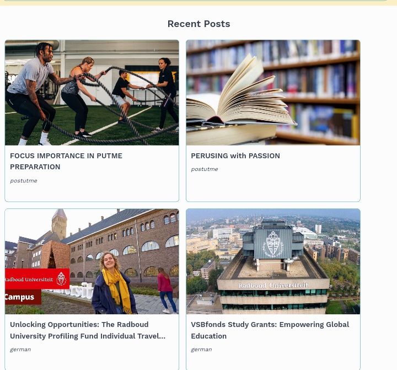The width and height of the screenshot is (397, 370).
Task: Open 'Unlocking Opportunities: The Radboud' post title
Action: click(x=88, y=330)
